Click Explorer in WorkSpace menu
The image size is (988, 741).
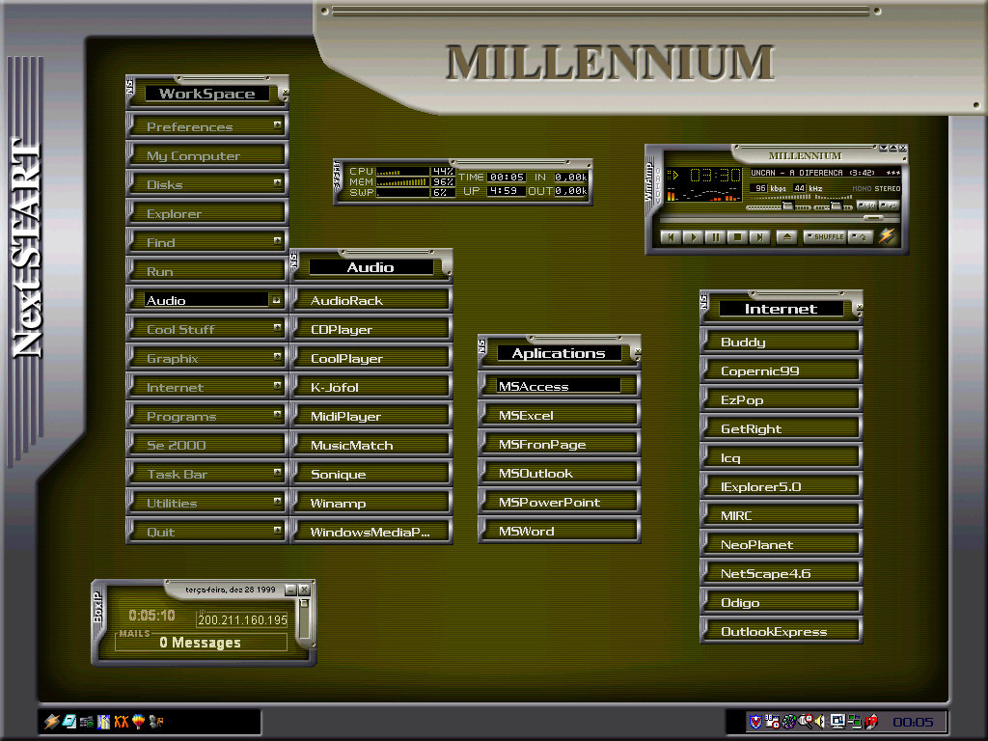(x=207, y=213)
